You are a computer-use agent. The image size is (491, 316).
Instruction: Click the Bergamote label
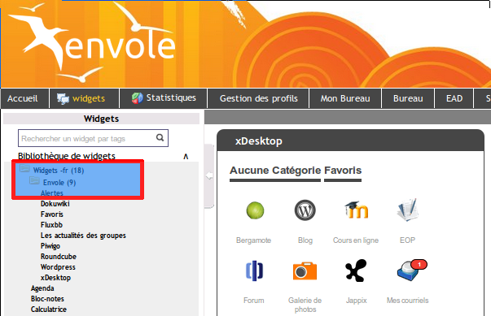pos(253,240)
